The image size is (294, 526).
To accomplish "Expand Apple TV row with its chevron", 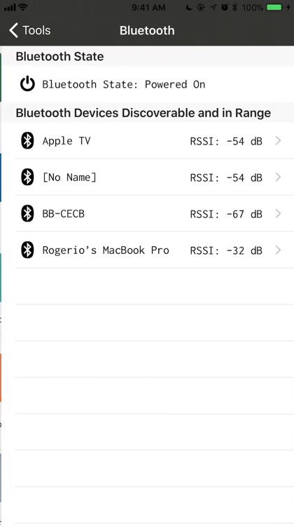I will pyautogui.click(x=278, y=141).
